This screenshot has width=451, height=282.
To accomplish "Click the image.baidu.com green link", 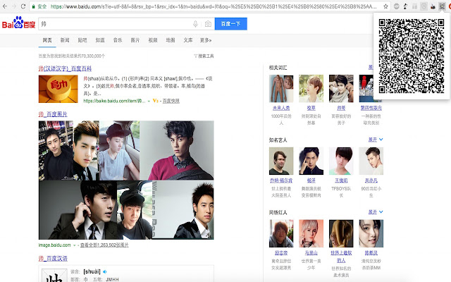I will (x=55, y=245).
